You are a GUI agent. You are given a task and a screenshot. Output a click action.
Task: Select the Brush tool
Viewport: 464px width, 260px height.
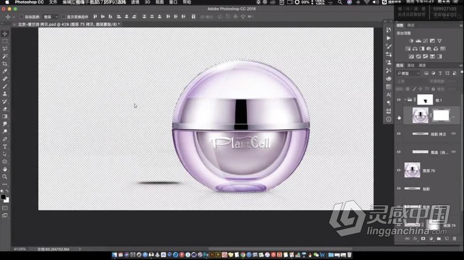pyautogui.click(x=5, y=86)
